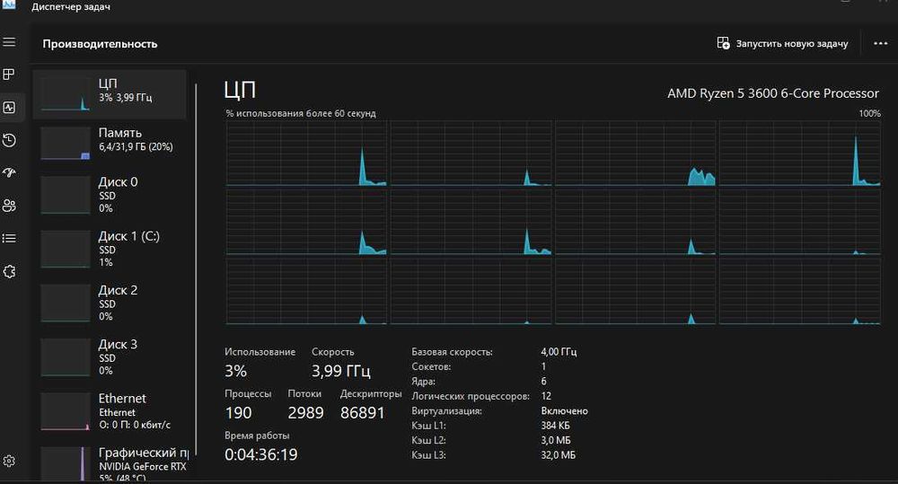Select the ЦП performance item
The height and width of the screenshot is (484, 898).
coord(110,94)
